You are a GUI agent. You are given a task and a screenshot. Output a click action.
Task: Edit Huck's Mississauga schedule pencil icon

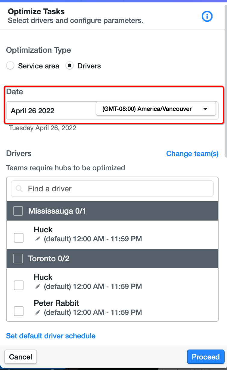pos(38,239)
